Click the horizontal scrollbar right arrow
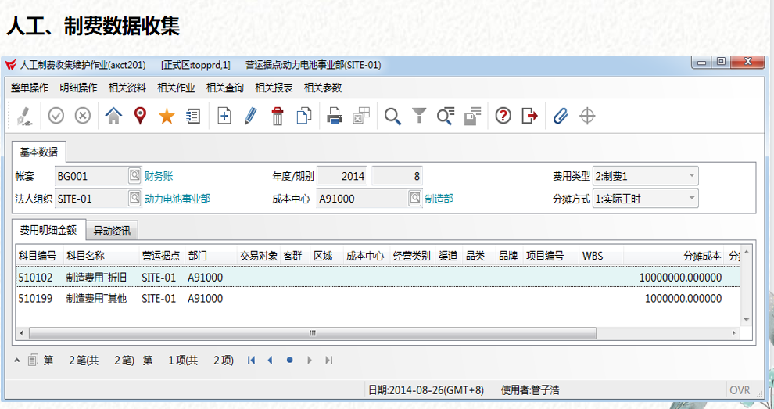774x409 pixels. [x=734, y=333]
